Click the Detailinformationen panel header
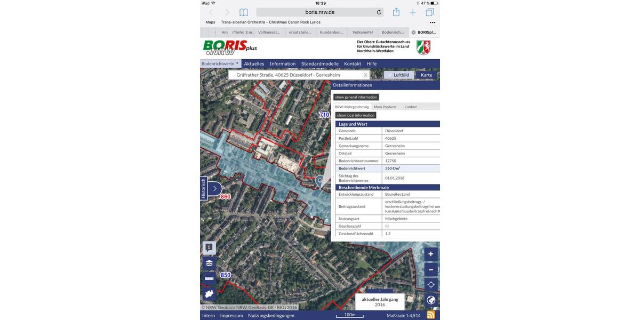 pyautogui.click(x=385, y=85)
